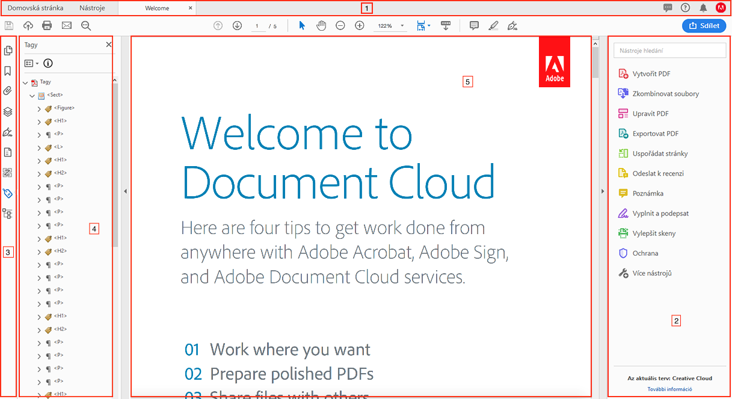Click the Nástroje hledání search field
This screenshot has height=399, width=732.
(669, 51)
